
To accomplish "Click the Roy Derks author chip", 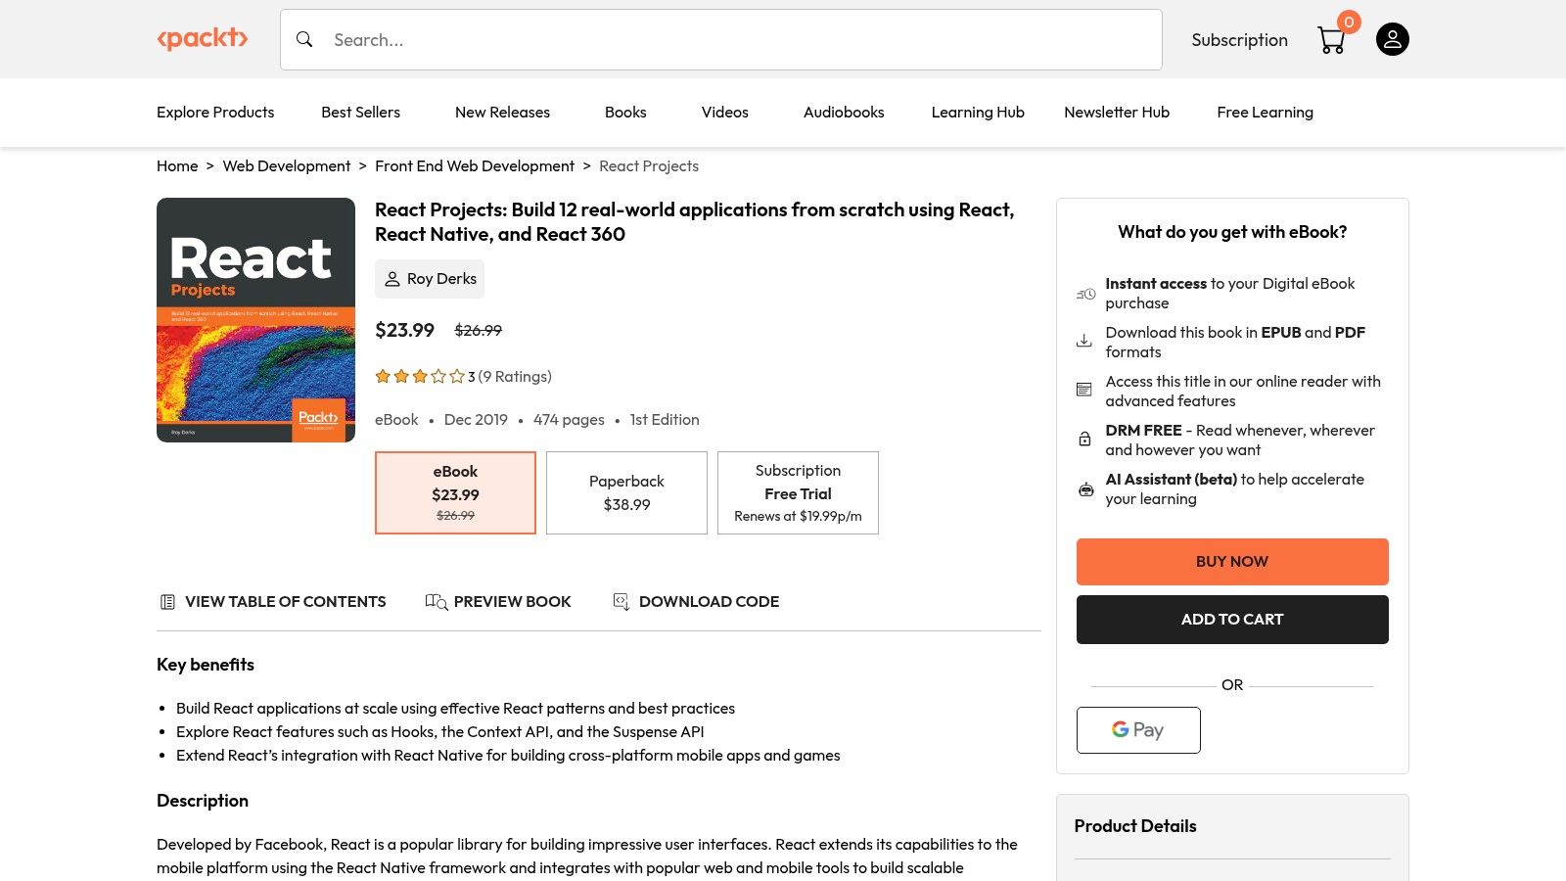I will [430, 279].
